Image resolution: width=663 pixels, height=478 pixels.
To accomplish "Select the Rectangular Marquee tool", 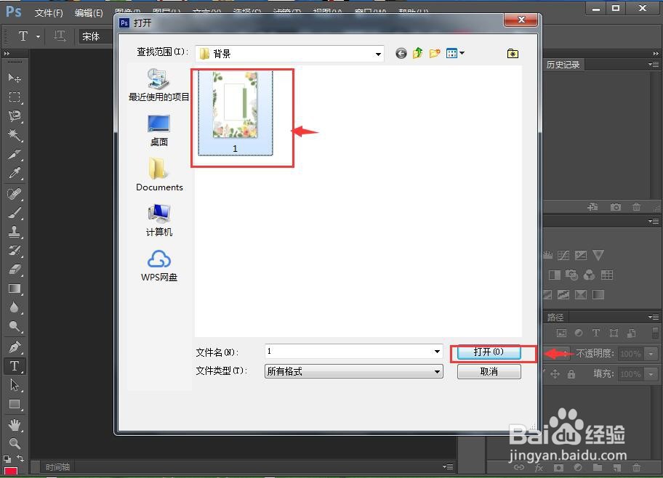I will 14,95.
